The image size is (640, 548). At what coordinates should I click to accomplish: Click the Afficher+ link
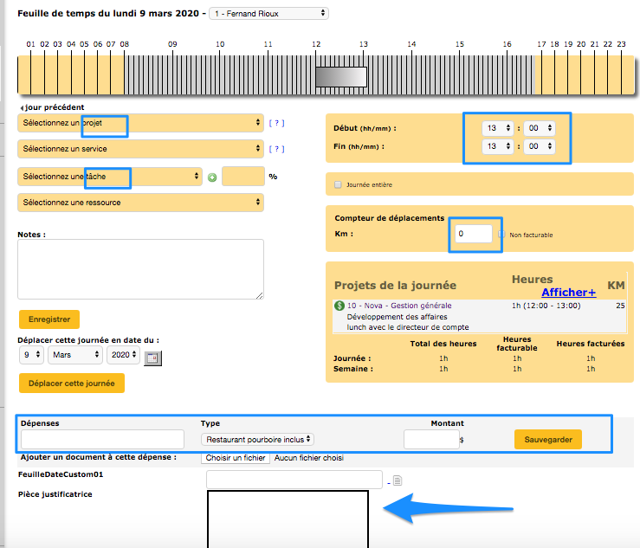coord(568,293)
